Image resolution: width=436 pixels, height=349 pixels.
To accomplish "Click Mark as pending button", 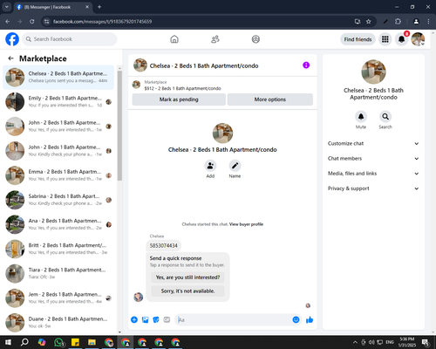I will (179, 99).
